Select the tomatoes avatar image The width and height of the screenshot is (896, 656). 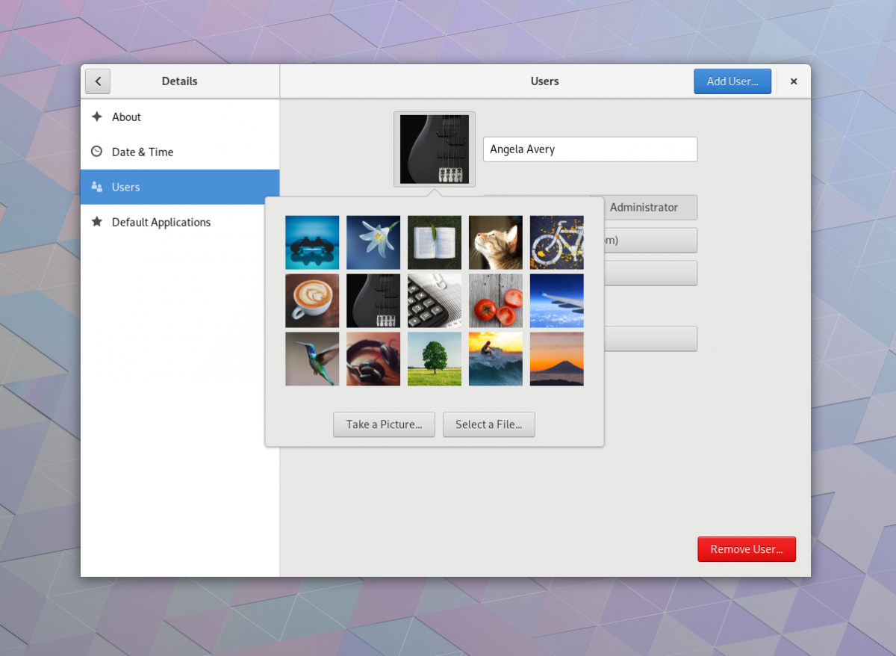click(495, 300)
